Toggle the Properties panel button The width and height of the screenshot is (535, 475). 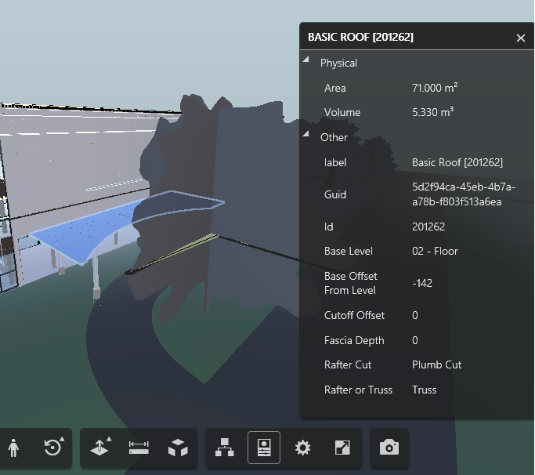tap(263, 448)
